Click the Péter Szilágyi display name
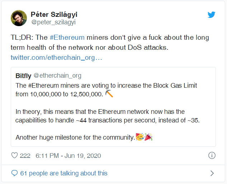This screenshot has width=227, height=184. tap(54, 14)
